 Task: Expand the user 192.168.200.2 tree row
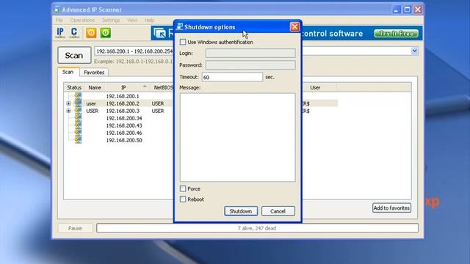pyautogui.click(x=68, y=103)
